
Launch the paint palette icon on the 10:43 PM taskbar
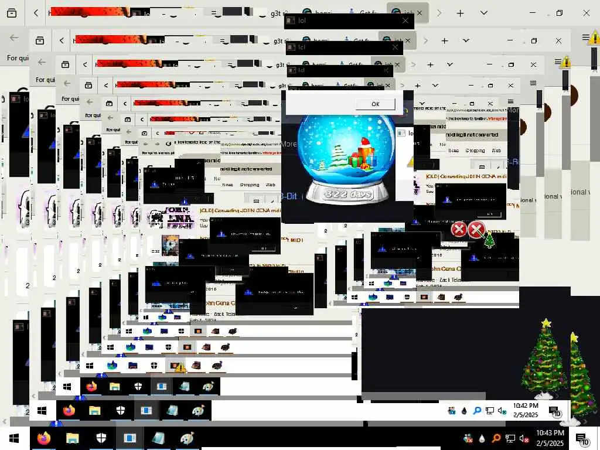click(x=187, y=438)
